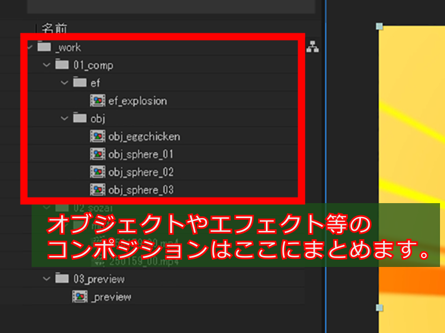445x333 pixels.
Task: Select the obj_eggchicken composition name
Action: 144,137
